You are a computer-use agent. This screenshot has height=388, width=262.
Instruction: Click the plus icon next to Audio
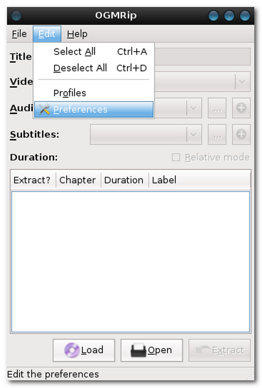click(x=241, y=108)
